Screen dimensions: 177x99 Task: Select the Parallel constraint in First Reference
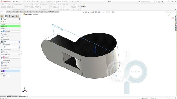(2, 34)
